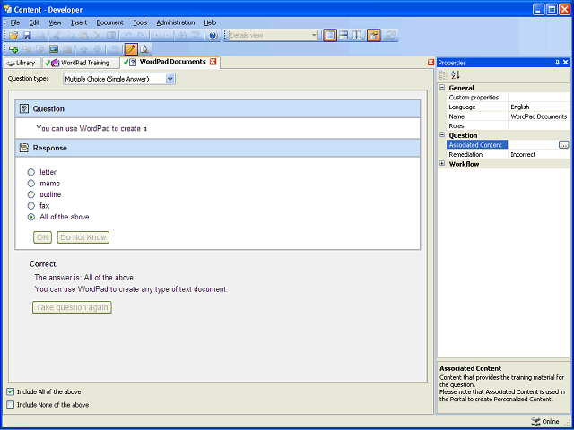Screen dimensions: 574x430
Task: Select the Roles property row
Action: [x=508, y=125]
